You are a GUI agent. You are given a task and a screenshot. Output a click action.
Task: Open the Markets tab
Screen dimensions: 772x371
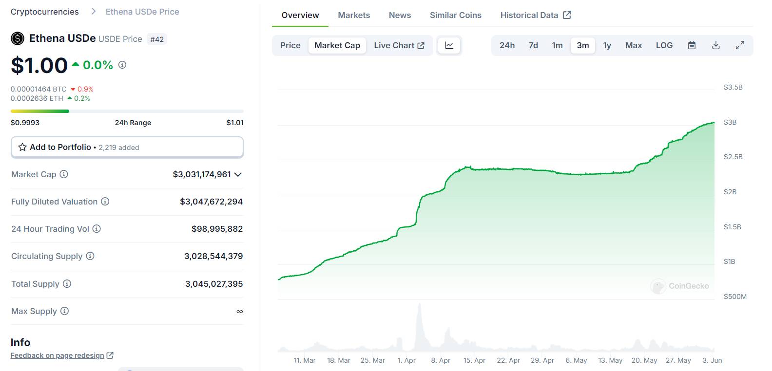(x=354, y=15)
